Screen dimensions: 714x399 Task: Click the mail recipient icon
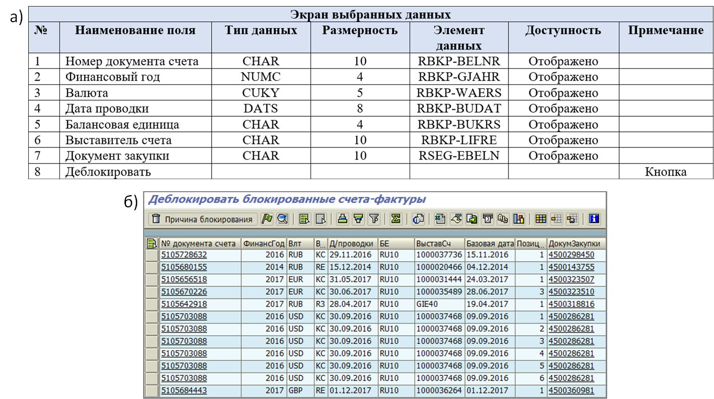(487, 219)
